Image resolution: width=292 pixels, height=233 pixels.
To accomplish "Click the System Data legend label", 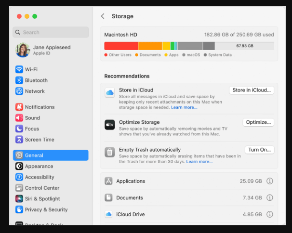I will point(220,55).
